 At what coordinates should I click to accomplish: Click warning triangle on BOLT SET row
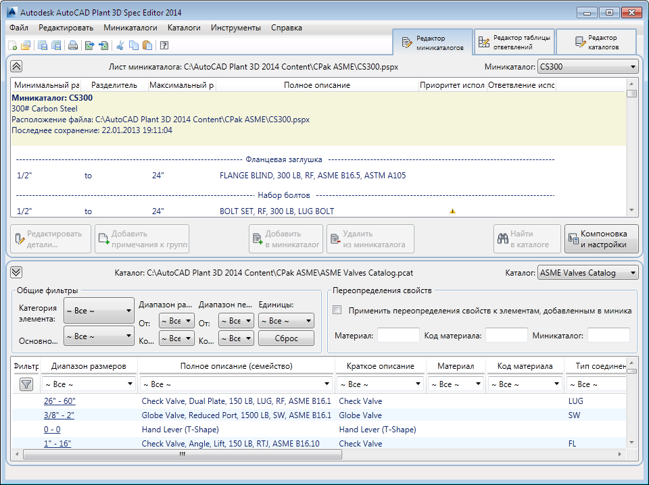(452, 211)
